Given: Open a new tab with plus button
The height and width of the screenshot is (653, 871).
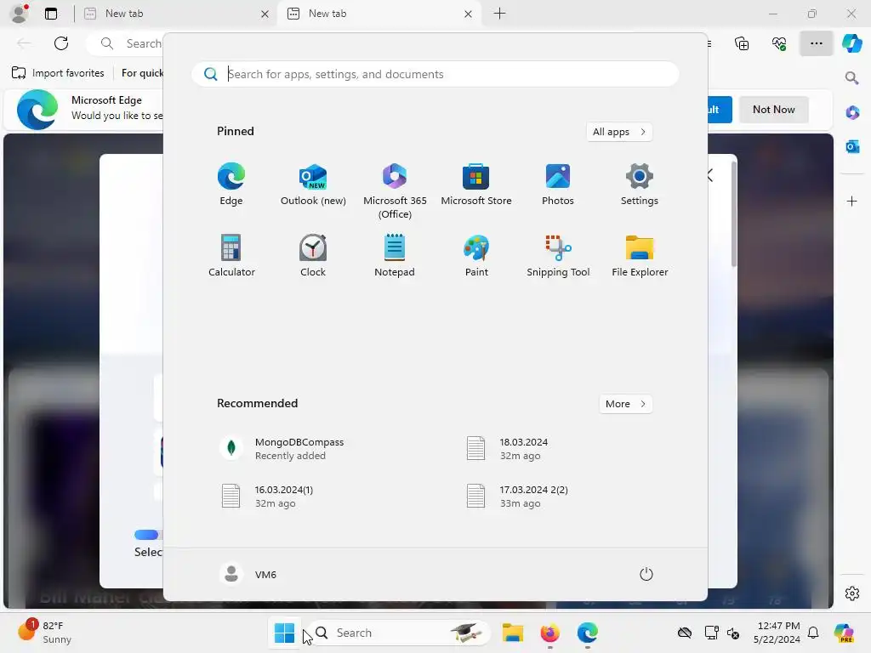Looking at the screenshot, I should pos(499,14).
